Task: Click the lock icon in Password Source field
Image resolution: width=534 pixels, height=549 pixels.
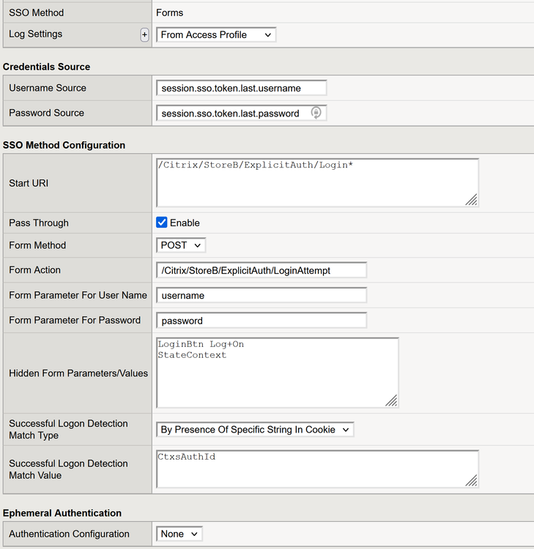Action: point(316,113)
